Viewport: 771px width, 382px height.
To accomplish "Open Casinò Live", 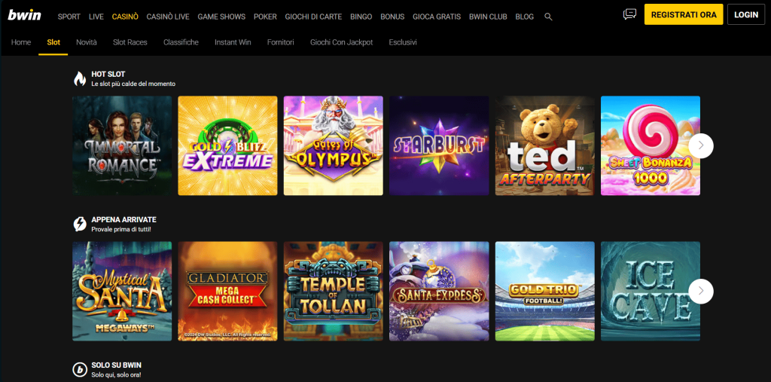I will (168, 17).
